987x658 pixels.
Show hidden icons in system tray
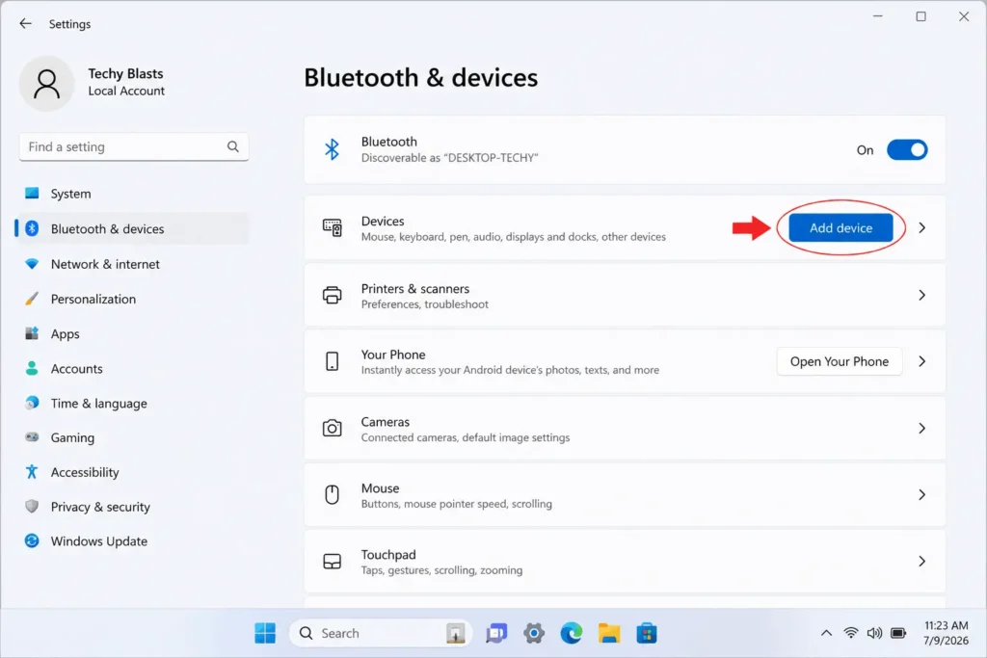tap(826, 634)
